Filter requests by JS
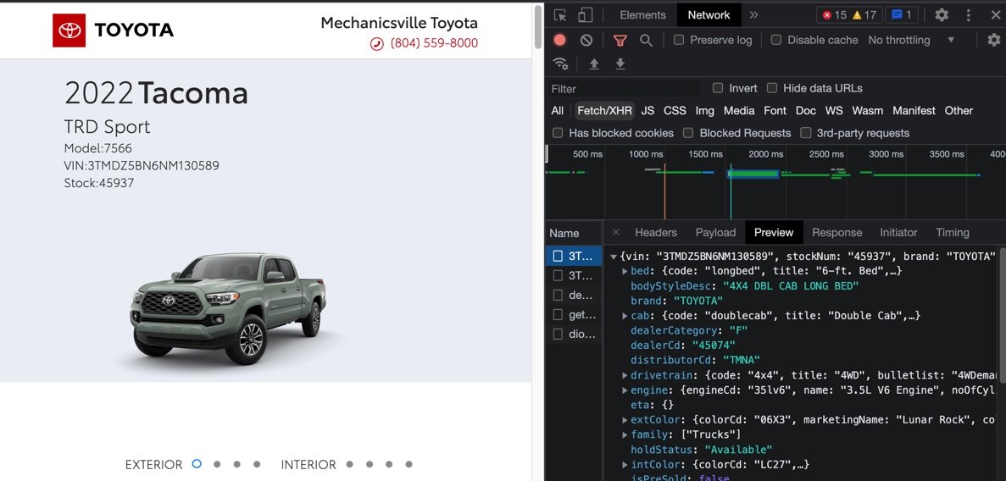The image size is (1006, 481). click(648, 110)
